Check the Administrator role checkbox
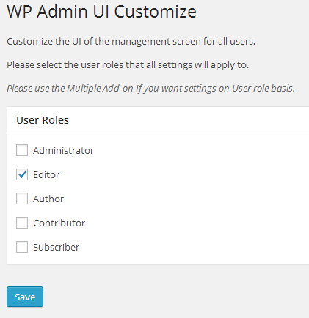Viewport: 309px width, 318px height. pyautogui.click(x=22, y=150)
